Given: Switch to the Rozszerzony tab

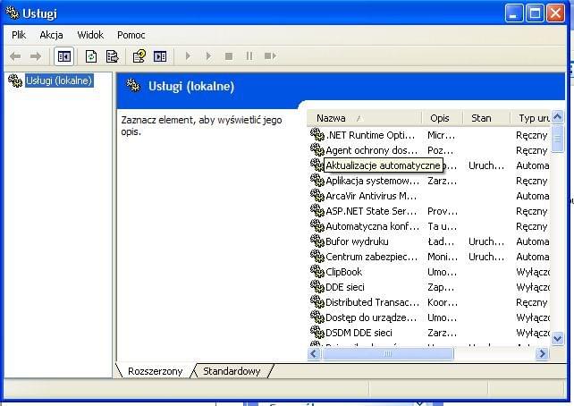Looking at the screenshot, I should pos(156,370).
